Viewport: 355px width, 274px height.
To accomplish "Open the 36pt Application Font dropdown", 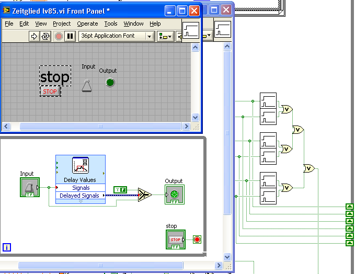I will [117, 36].
